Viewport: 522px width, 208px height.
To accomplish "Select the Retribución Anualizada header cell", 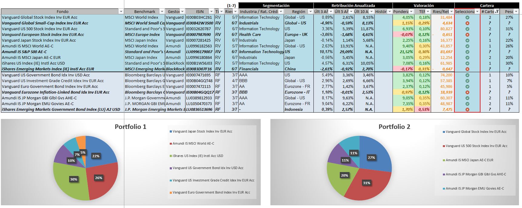I will (353, 5).
